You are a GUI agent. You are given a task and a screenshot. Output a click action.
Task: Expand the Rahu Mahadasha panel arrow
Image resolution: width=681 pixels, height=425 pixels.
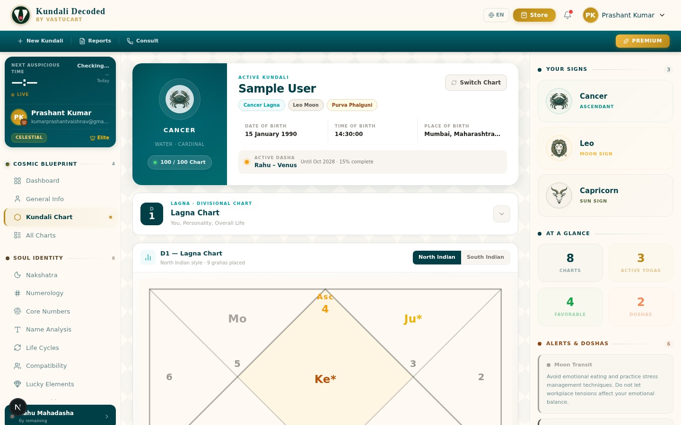point(107,416)
